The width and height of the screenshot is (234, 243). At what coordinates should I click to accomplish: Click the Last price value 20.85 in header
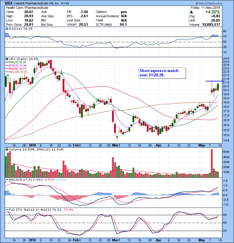point(215,20)
